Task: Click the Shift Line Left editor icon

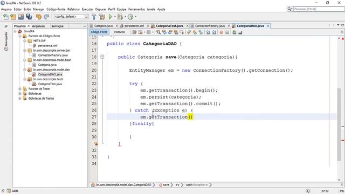Action: (208, 32)
